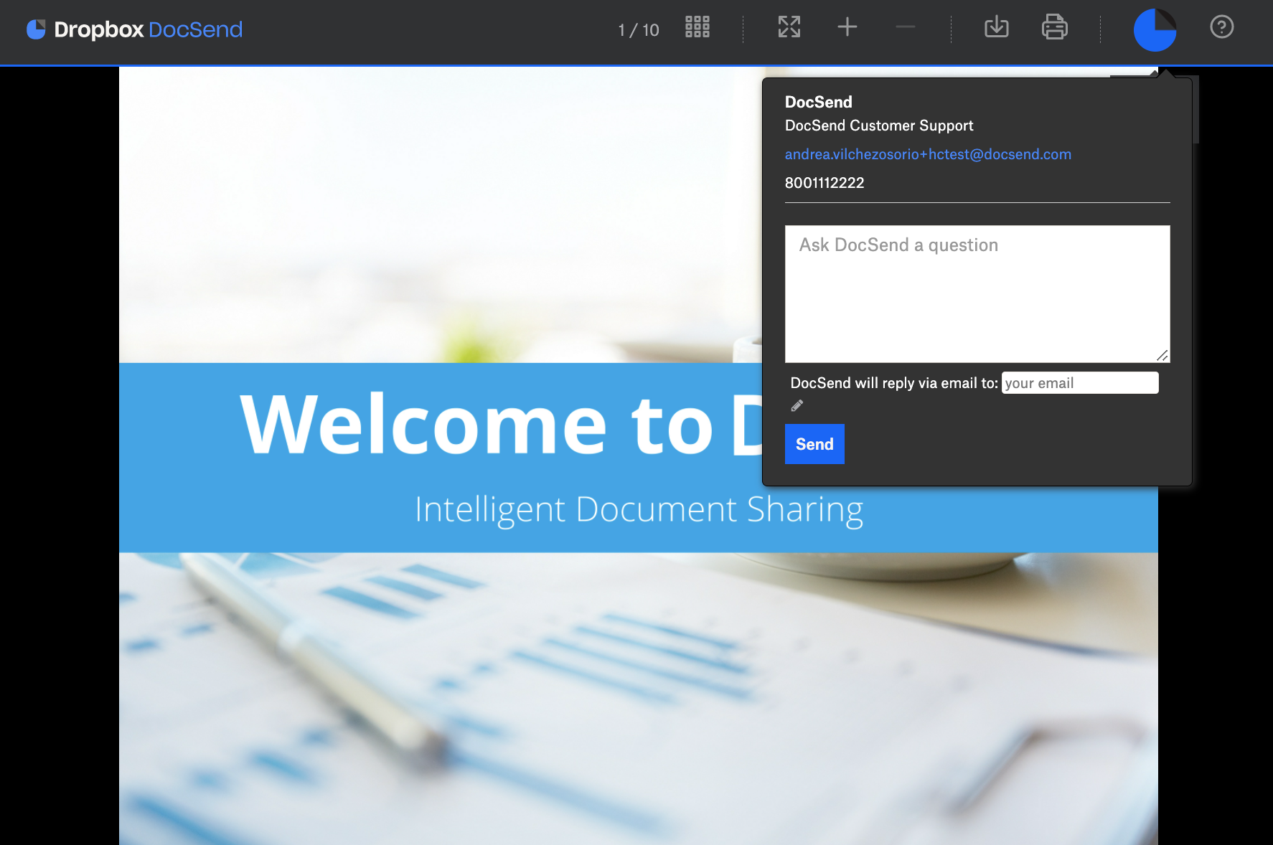The image size is (1273, 845).
Task: Toggle the blue contact avatar panel
Action: coord(1155,30)
